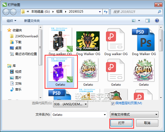
Task: Open 视频 library
Action: [x=16, y=72]
